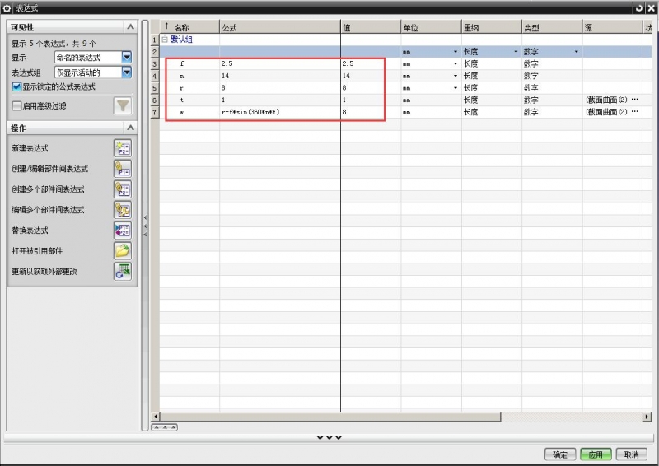This screenshot has width=659, height=466.
Task: Click row number 3 header
Action: 155,64
